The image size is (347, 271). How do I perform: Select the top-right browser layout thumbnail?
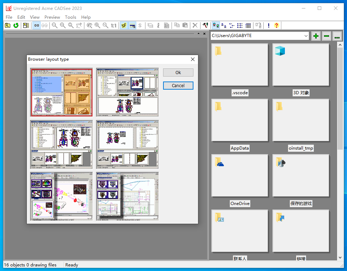[127, 92]
